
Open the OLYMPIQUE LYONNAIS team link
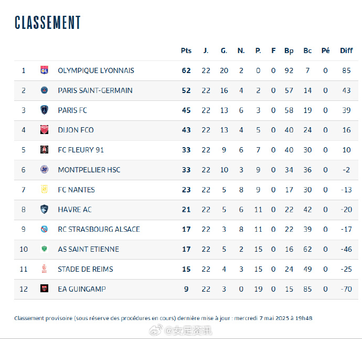[96, 70]
